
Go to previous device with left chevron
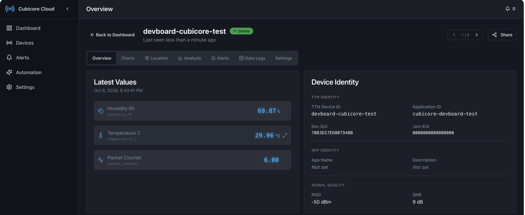454,35
